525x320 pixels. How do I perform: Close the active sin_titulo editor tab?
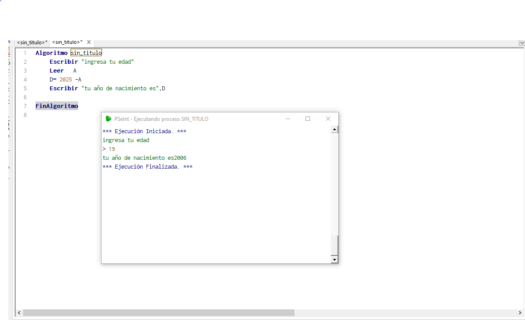coord(89,42)
